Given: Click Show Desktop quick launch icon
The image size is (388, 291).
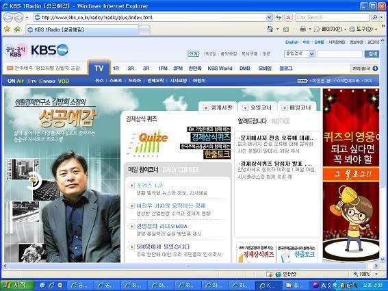Looking at the screenshot, I should 42,286.
